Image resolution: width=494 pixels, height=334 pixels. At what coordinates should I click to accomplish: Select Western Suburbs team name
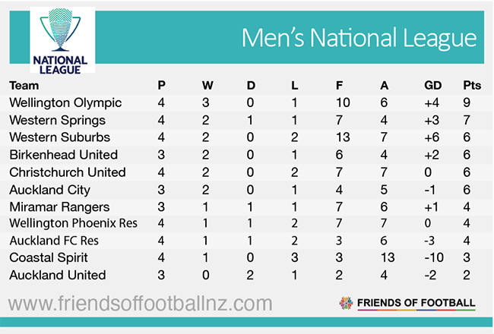point(59,137)
